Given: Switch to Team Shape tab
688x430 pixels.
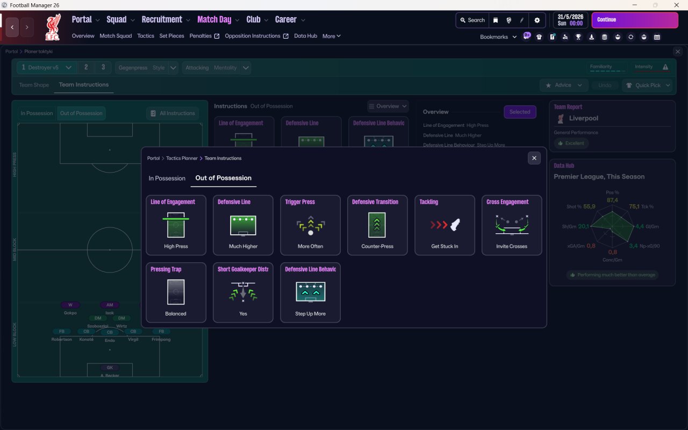Looking at the screenshot, I should pyautogui.click(x=34, y=85).
